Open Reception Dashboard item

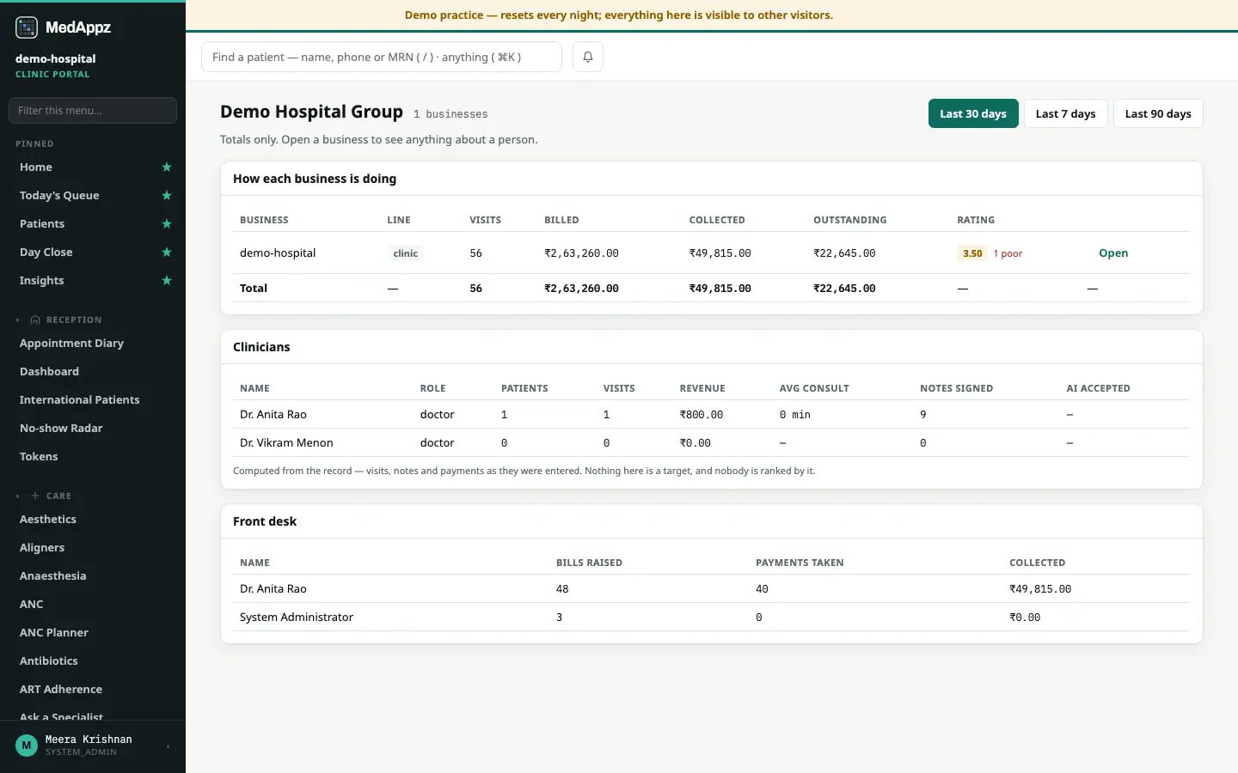pos(49,372)
